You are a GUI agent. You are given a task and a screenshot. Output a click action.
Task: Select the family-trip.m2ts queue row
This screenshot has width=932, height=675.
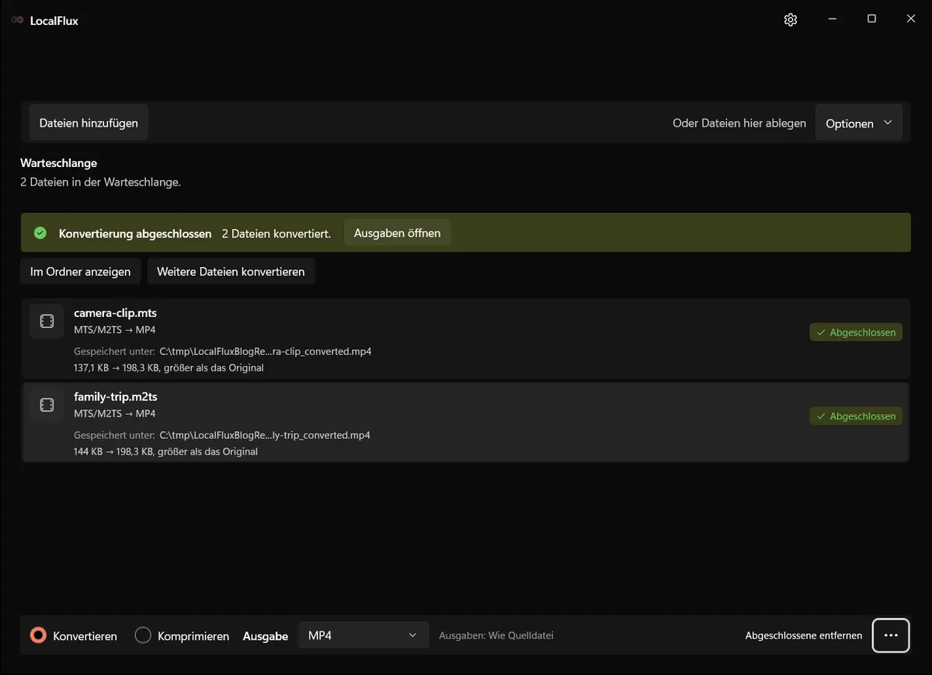pos(465,423)
